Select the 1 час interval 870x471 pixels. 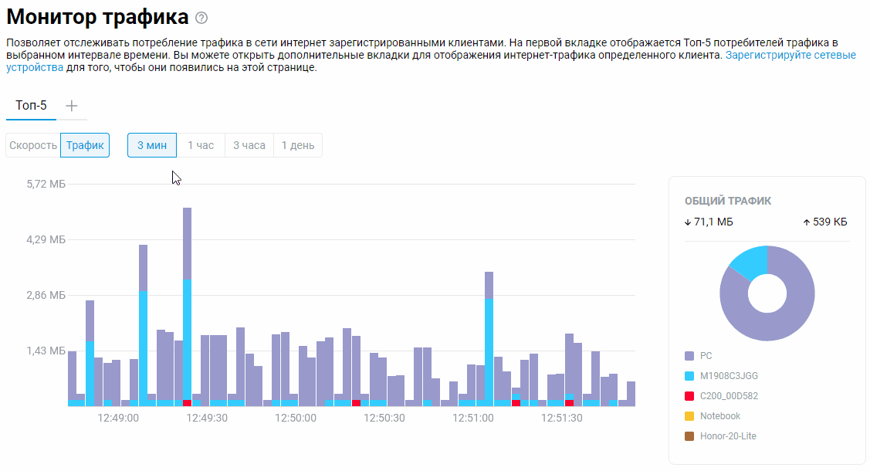coord(201,145)
